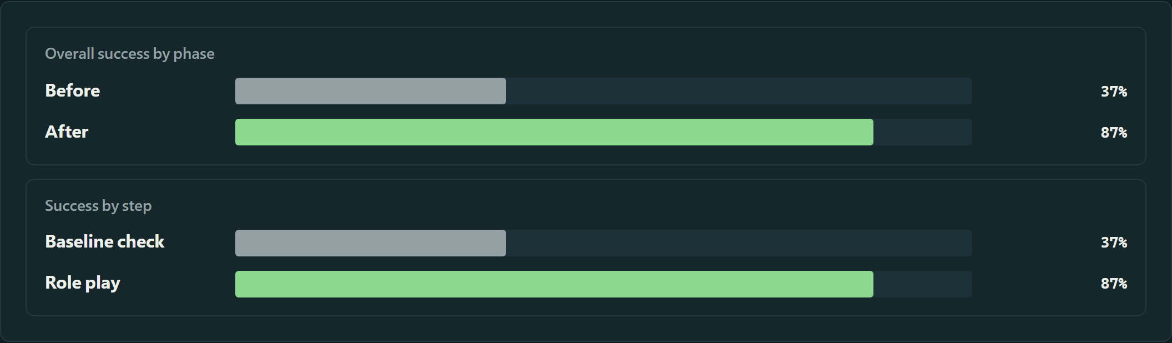The image size is (1172, 343).
Task: Select the 87% value beside After
Action: [x=1114, y=133]
